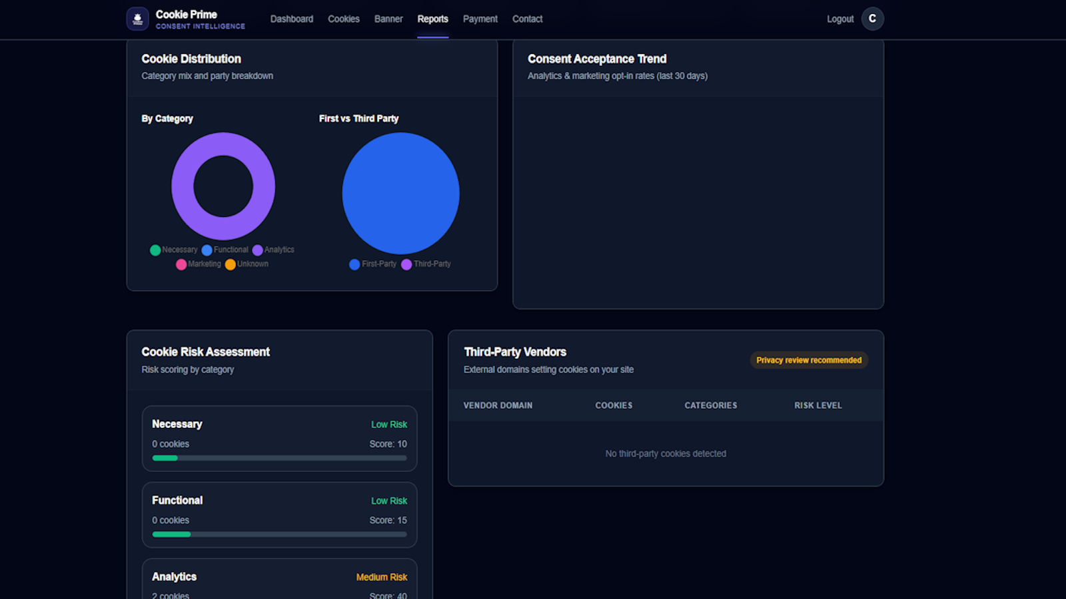
Task: Open the Cookies nav tab
Action: click(x=344, y=19)
